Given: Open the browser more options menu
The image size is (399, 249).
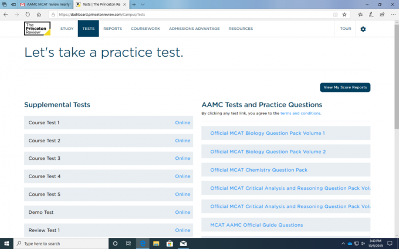Looking at the screenshot, I should click(393, 15).
